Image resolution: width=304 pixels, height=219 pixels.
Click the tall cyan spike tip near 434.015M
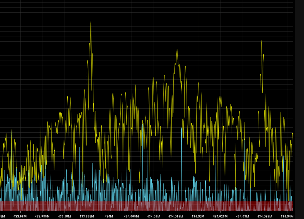[x=182, y=128]
